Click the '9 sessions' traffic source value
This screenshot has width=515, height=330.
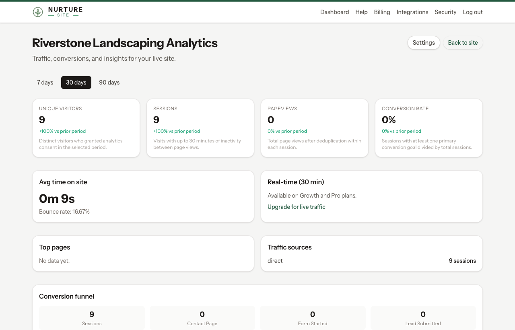point(462,261)
